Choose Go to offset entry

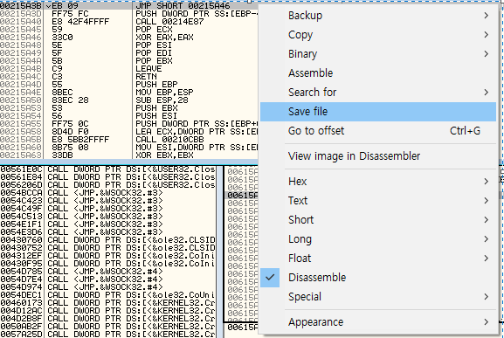click(378, 131)
